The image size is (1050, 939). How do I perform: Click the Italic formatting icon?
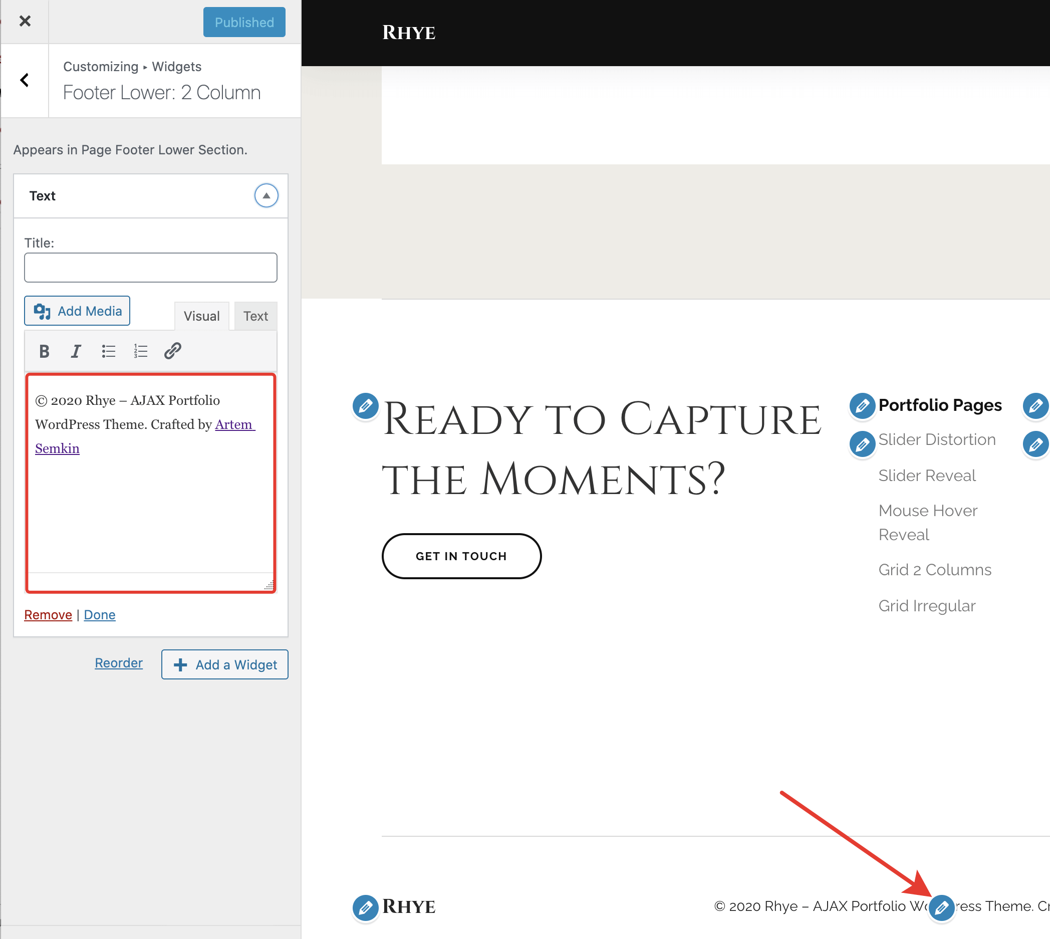76,351
